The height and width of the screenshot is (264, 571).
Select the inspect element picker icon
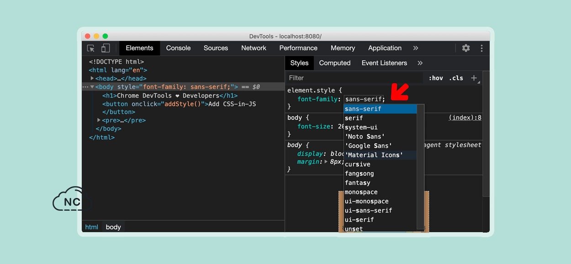pos(91,48)
